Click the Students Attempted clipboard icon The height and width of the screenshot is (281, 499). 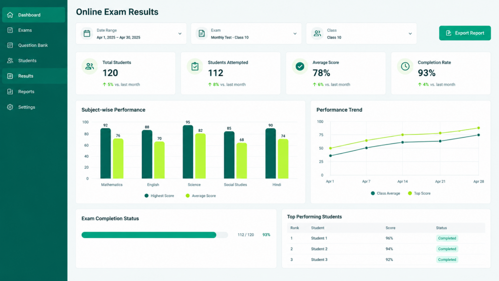(x=195, y=66)
